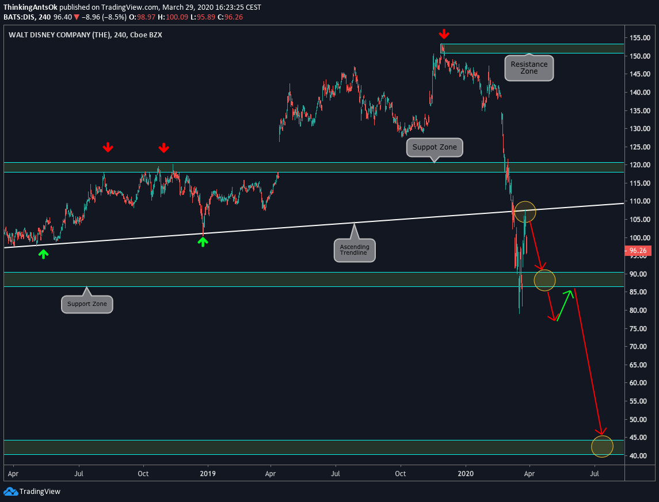The height and width of the screenshot is (502, 659).
Task: Select the yellow circle on the trendline retest
Action: 524,212
